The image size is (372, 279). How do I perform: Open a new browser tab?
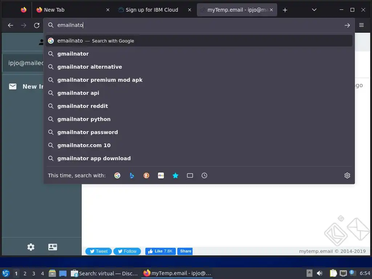click(x=285, y=10)
